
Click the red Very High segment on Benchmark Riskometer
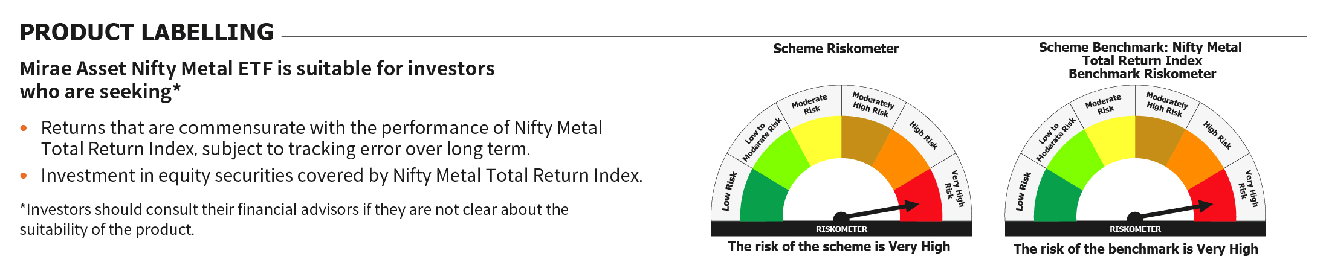tap(1220, 193)
